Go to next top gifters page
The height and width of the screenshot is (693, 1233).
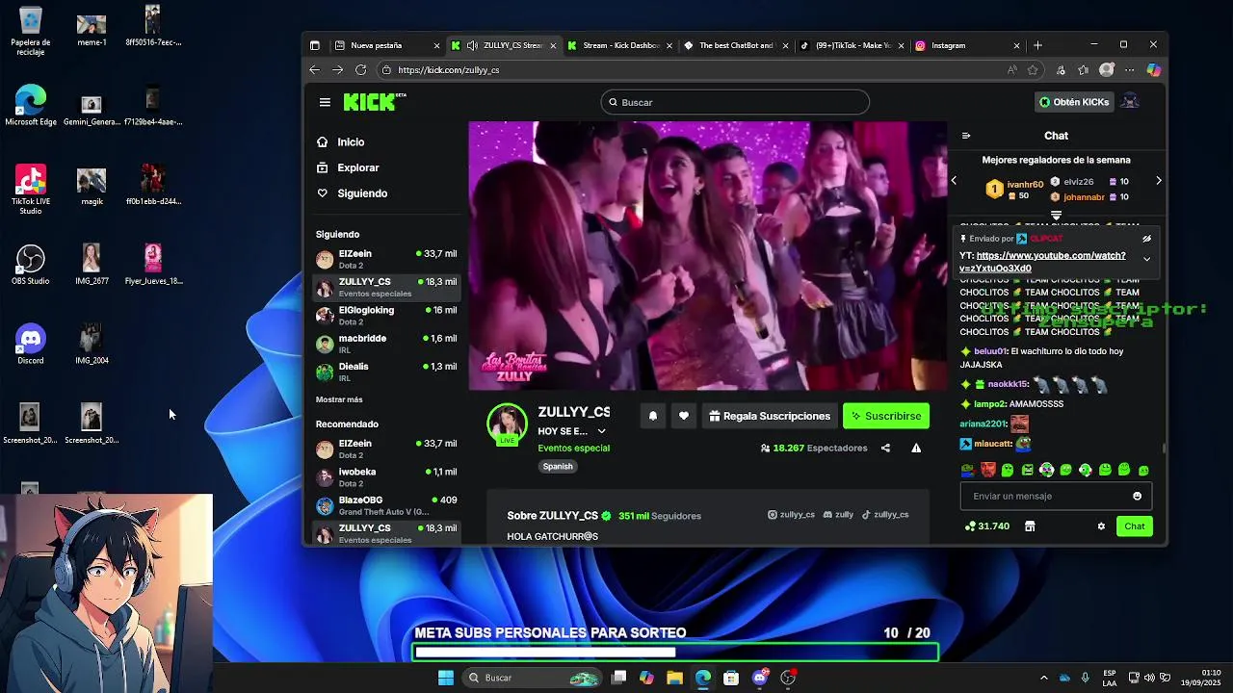pos(1159,181)
